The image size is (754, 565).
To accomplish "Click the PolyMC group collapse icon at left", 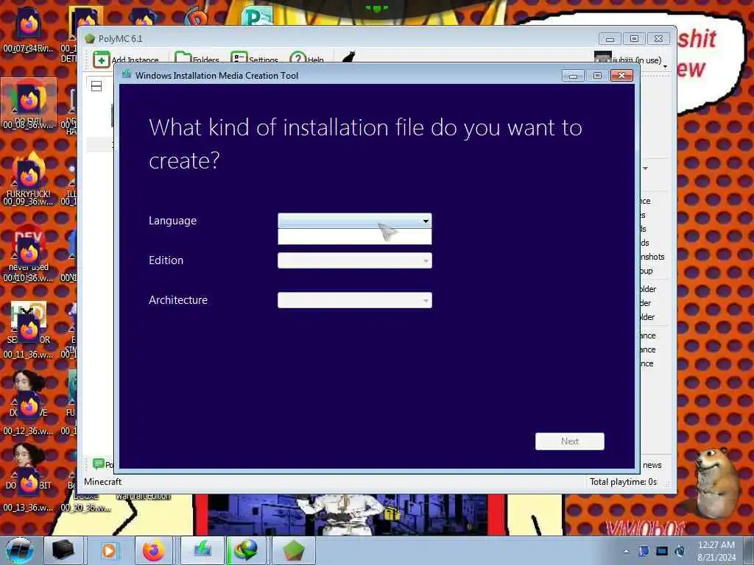I will click(96, 86).
